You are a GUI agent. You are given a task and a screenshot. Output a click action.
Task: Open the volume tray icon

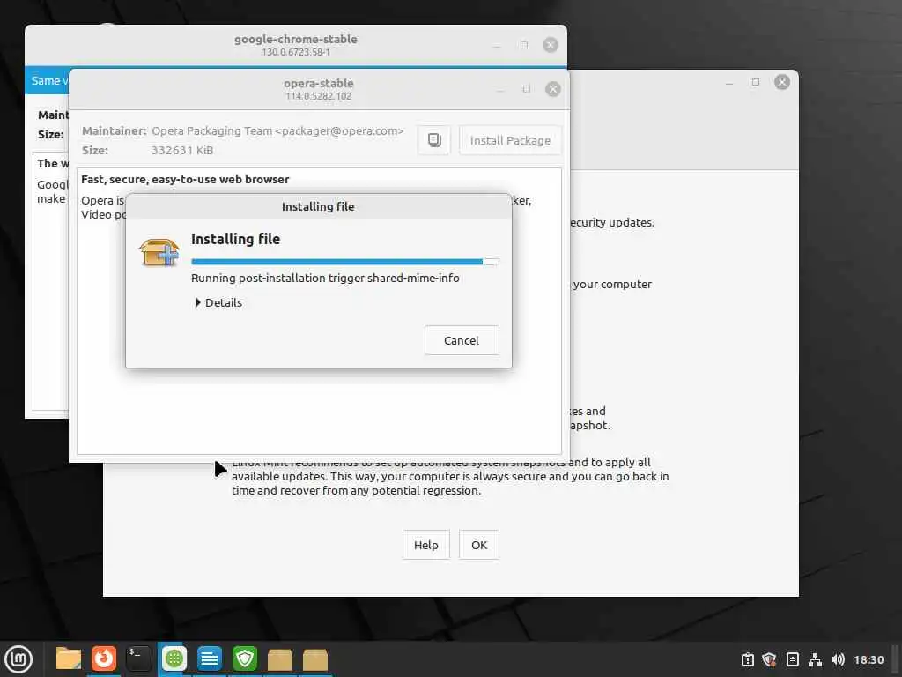point(839,659)
